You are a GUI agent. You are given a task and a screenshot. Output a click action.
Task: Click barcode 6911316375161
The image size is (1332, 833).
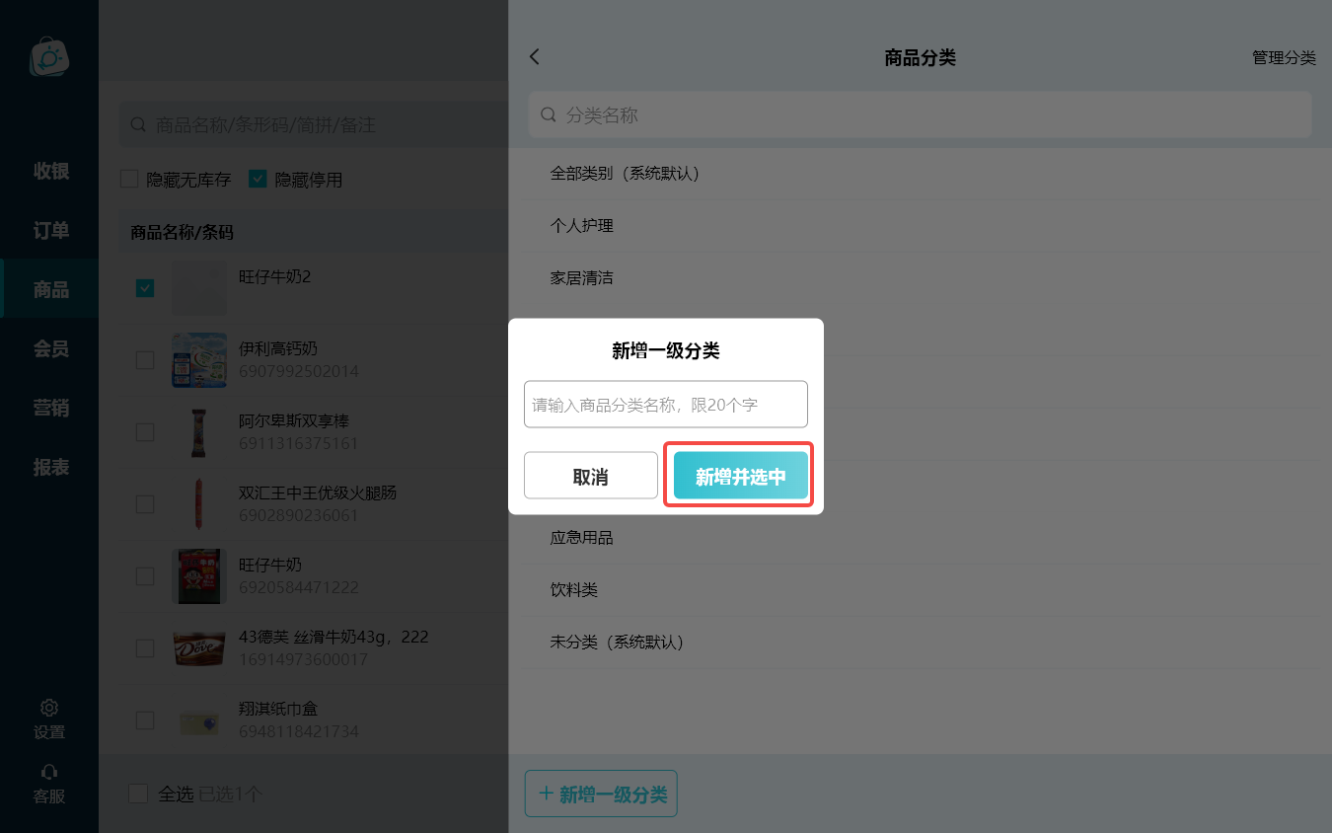coord(299,443)
